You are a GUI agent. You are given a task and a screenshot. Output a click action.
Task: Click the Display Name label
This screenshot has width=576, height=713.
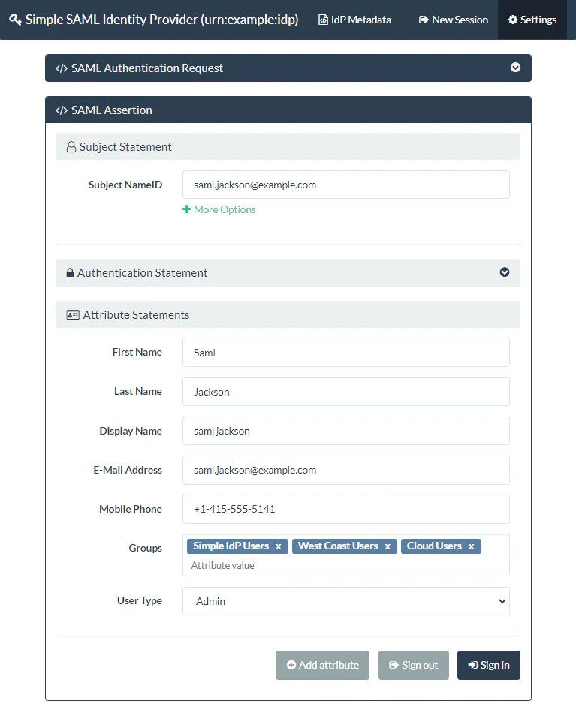(131, 431)
